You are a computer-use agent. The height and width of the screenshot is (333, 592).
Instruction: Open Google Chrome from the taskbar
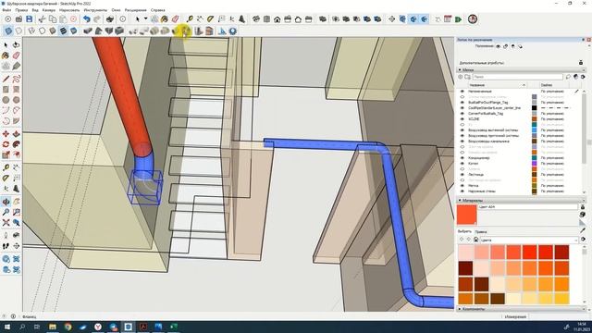coord(68,327)
